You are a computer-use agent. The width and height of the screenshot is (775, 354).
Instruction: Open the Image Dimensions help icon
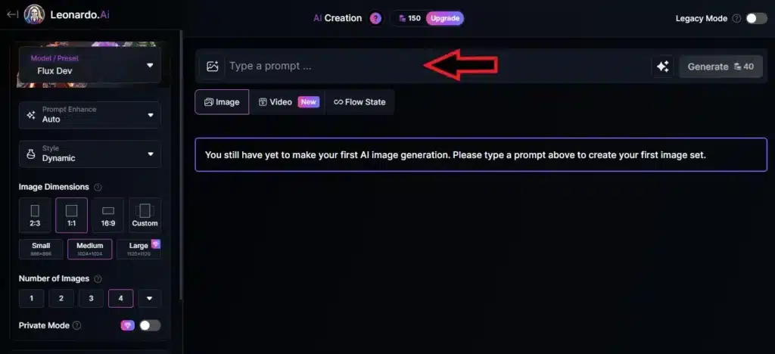click(98, 187)
